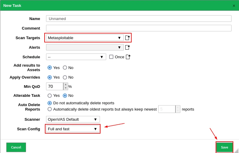Decrease the Min QoD value

[x=66, y=88]
